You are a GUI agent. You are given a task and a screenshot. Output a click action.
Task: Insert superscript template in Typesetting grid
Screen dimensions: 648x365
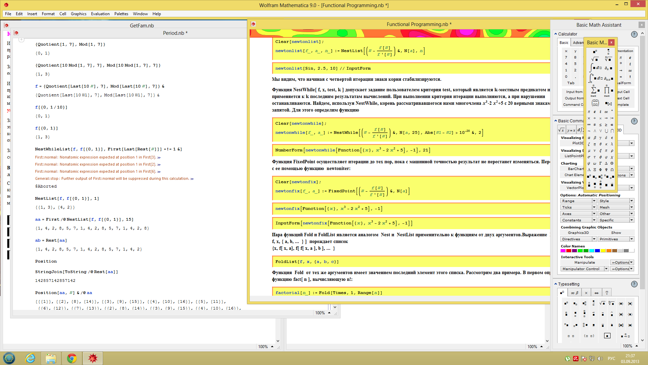click(566, 303)
